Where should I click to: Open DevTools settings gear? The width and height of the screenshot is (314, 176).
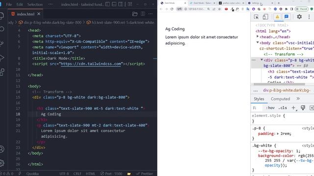click(299, 17)
